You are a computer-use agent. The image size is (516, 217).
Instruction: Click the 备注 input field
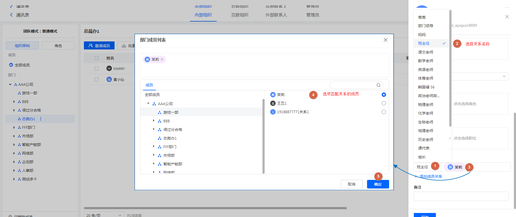coord(461,196)
